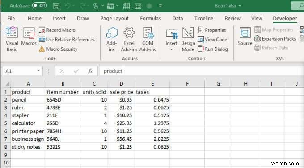The width and height of the screenshot is (304, 168).
Task: Select row 5 header
Action: pyautogui.click(x=6, y=123)
